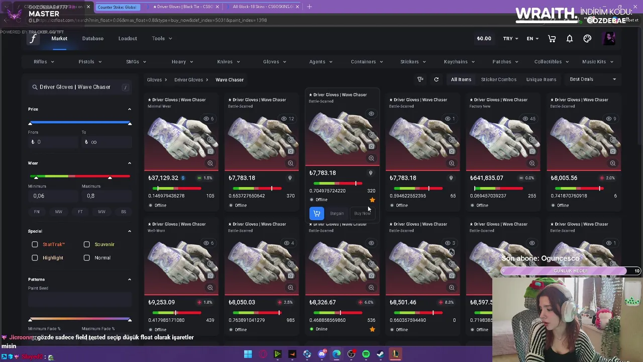This screenshot has width=643, height=362.
Task: Click the Spotify icon in the taskbar
Action: (366, 354)
